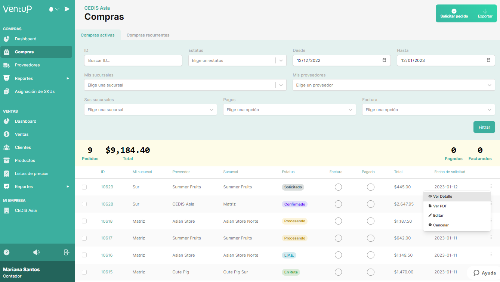Open the Ayuda chat bubble

(484, 273)
